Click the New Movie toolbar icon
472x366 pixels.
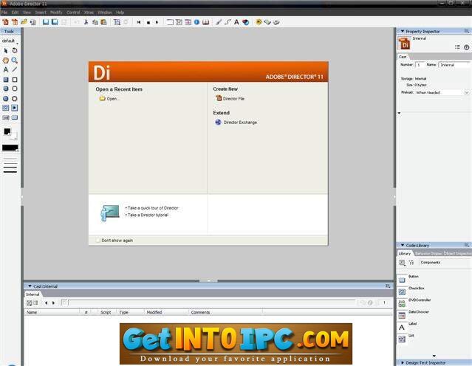click(x=5, y=22)
